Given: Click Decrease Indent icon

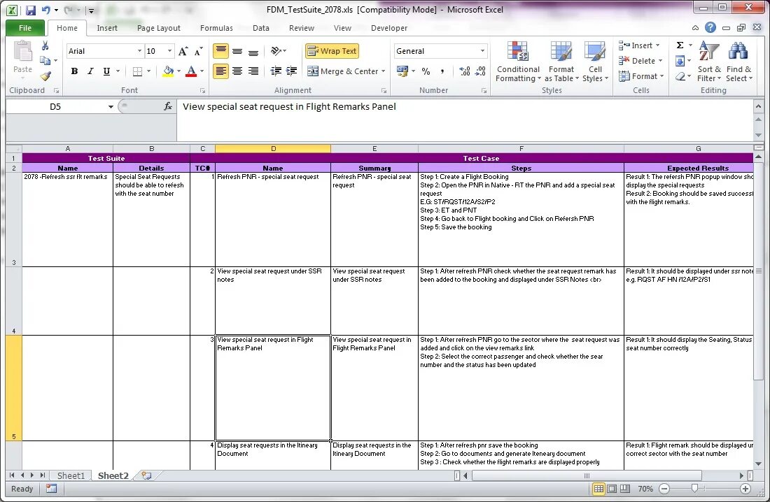Looking at the screenshot, I should (x=276, y=71).
